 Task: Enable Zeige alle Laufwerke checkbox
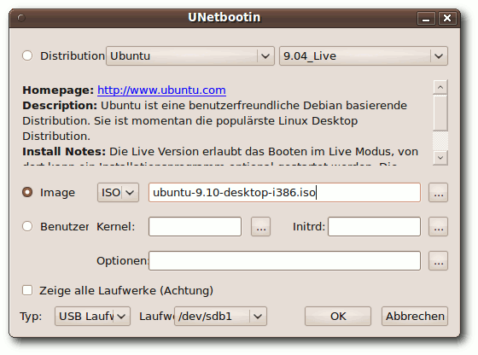click(27, 290)
